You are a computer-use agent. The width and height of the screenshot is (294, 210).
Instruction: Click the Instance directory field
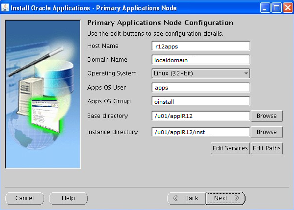pos(200,132)
